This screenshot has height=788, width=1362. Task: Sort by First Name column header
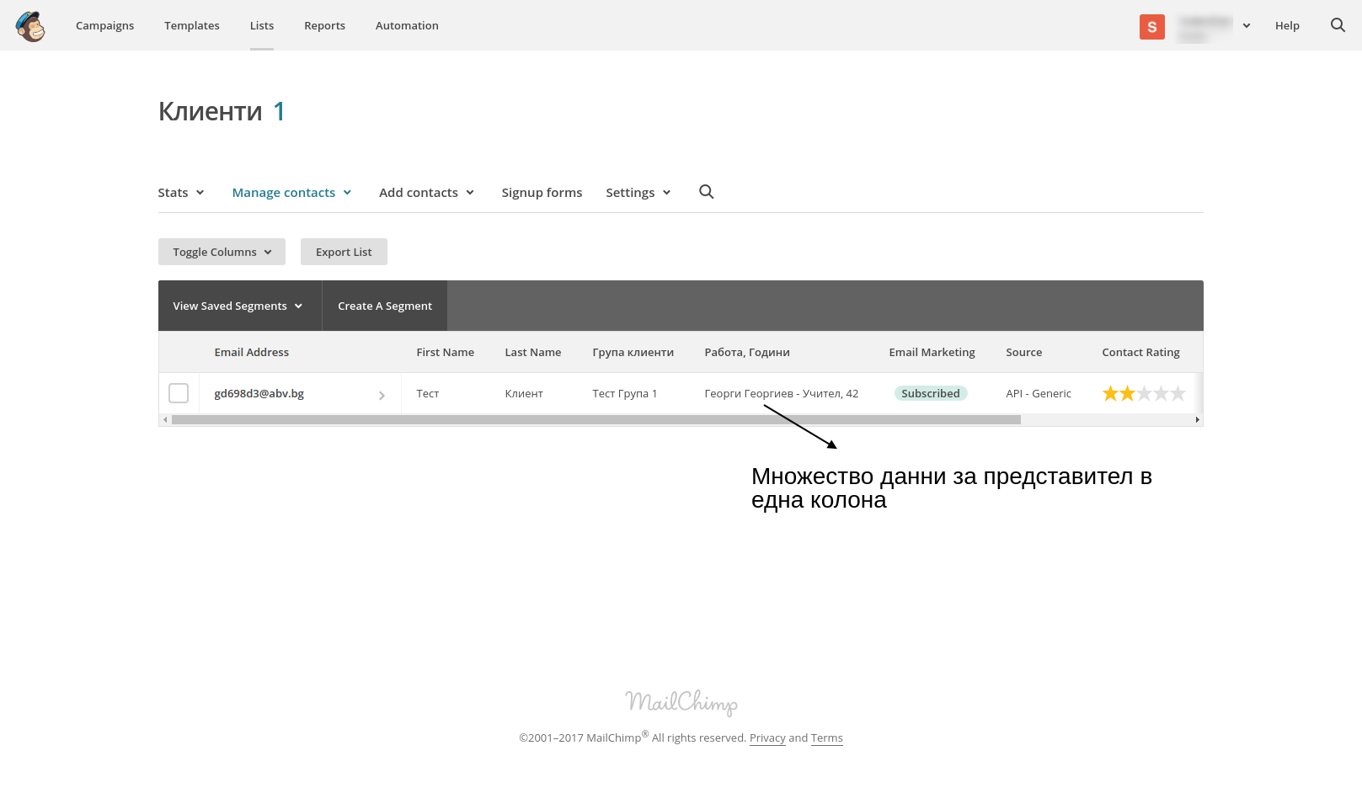click(x=445, y=352)
